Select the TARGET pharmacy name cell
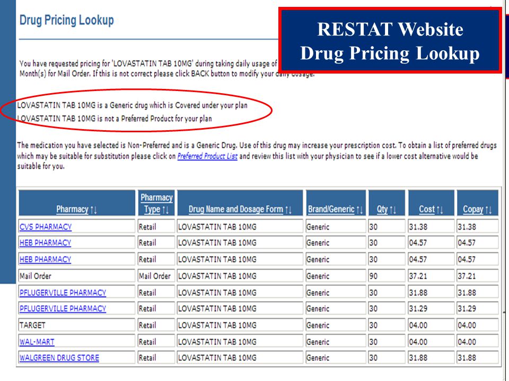 click(76, 325)
